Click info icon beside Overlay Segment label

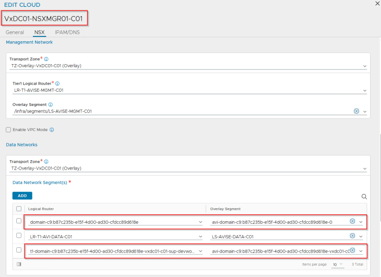click(x=50, y=104)
